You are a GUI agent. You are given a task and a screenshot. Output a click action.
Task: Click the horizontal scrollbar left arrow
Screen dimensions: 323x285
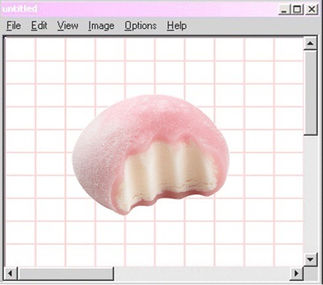(10, 273)
